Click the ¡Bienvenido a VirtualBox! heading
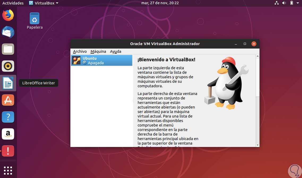The height and width of the screenshot is (178, 302). click(167, 59)
